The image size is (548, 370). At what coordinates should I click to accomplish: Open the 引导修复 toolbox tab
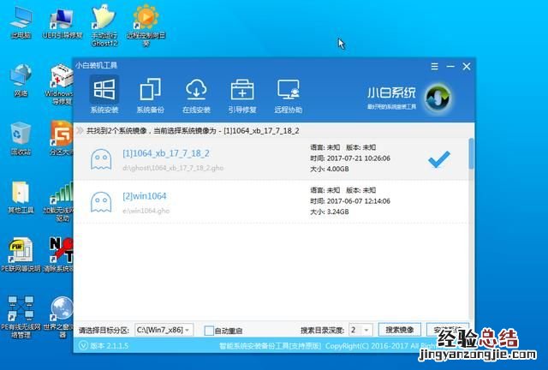pos(242,95)
